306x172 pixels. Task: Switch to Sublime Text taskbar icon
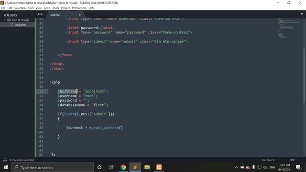(x=135, y=167)
